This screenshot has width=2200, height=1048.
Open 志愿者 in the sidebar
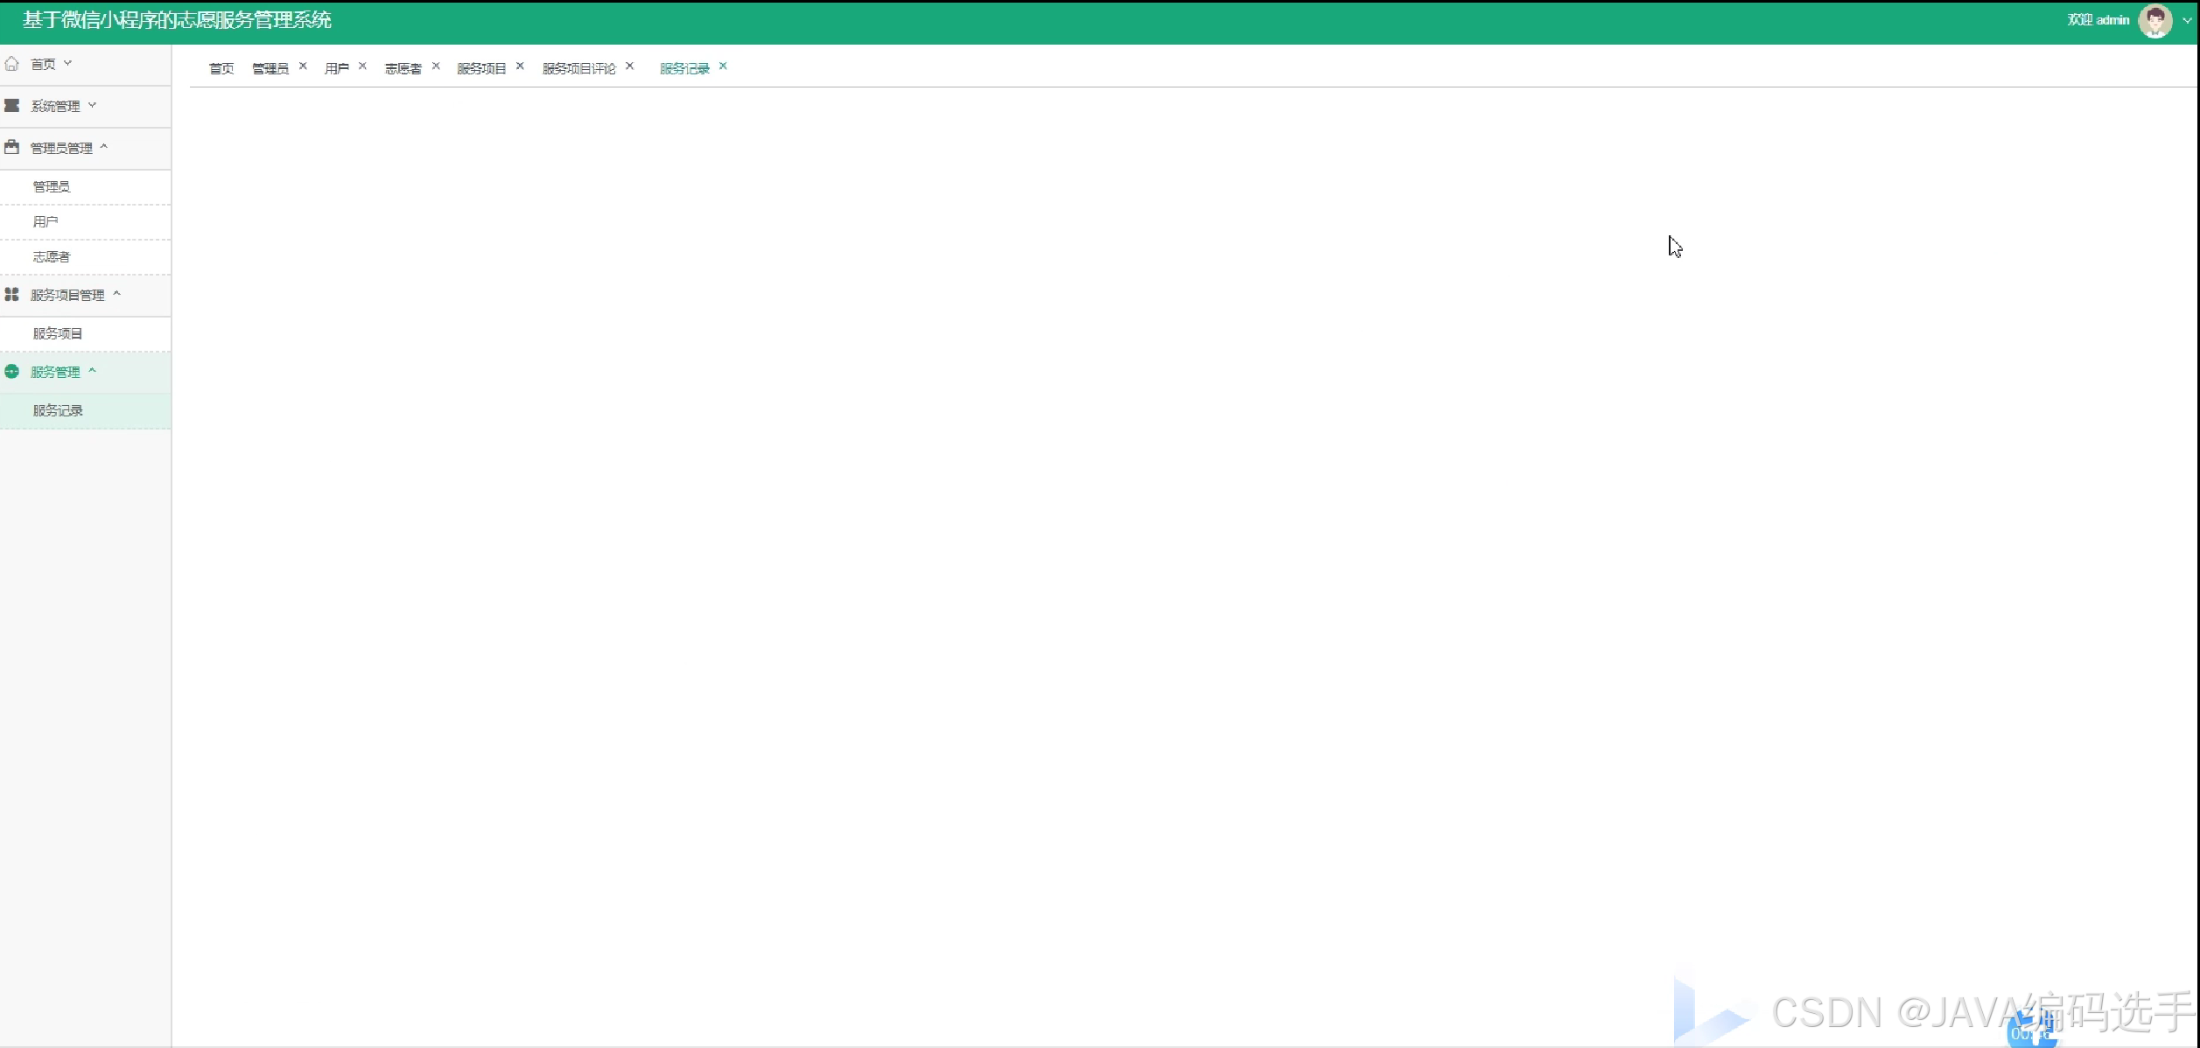[x=52, y=257]
